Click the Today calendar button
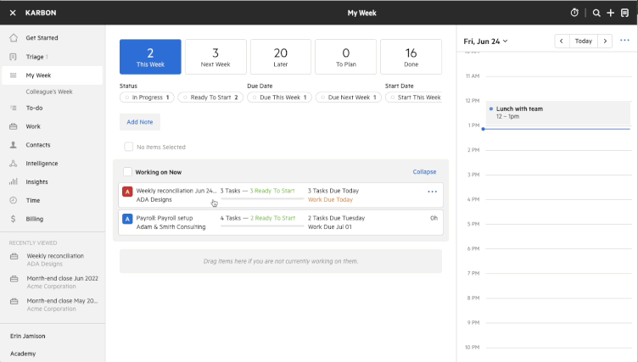Viewport: 638px width, 362px height. pyautogui.click(x=583, y=41)
